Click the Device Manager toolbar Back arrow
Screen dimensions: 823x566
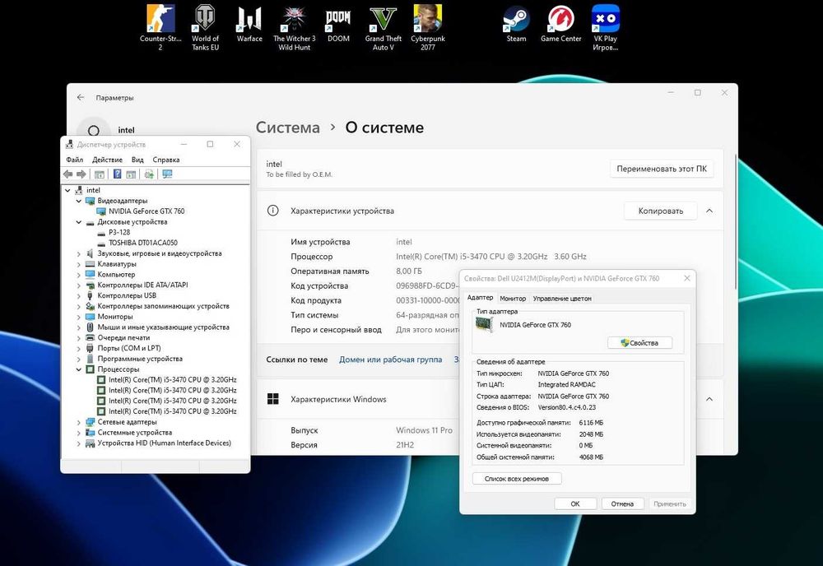pyautogui.click(x=68, y=174)
